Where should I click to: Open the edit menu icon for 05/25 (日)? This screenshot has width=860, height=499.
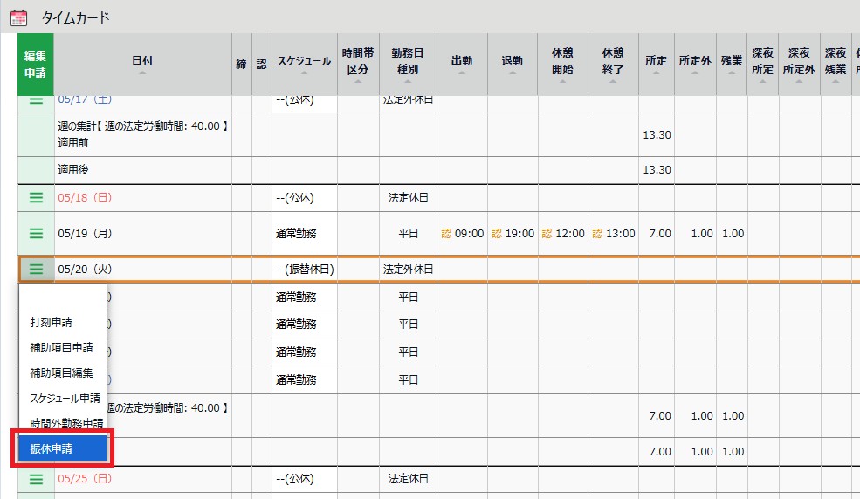pyautogui.click(x=36, y=479)
